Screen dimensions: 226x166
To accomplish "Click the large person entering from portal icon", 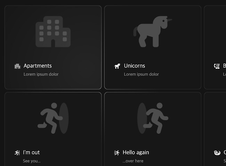I will [153, 118].
